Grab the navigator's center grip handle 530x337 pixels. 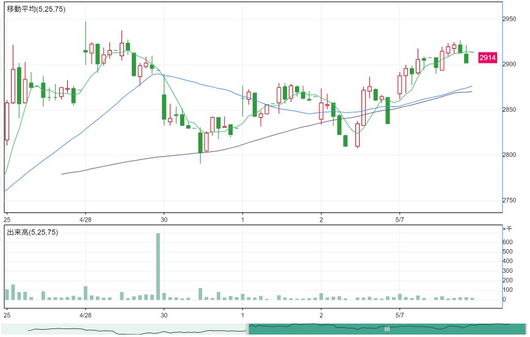point(387,329)
